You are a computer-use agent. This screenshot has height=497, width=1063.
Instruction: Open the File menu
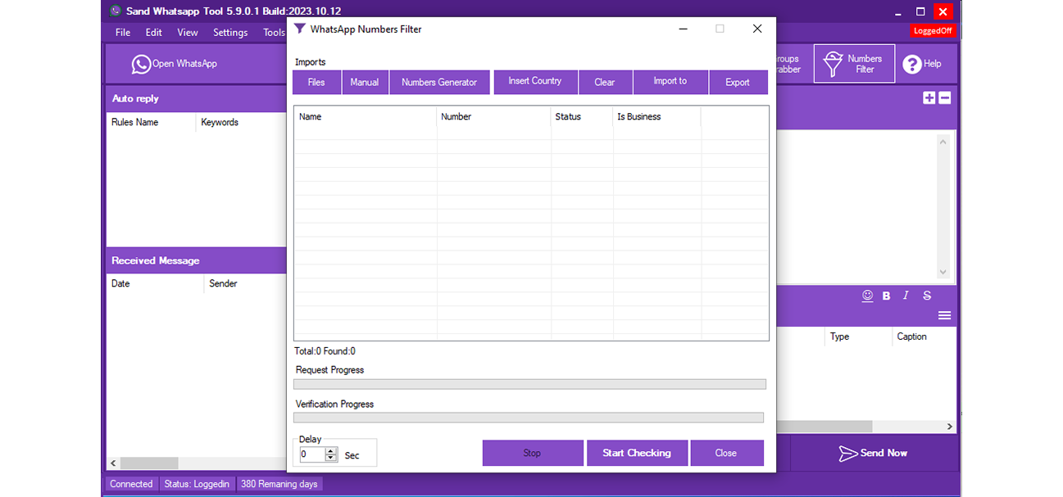(123, 33)
